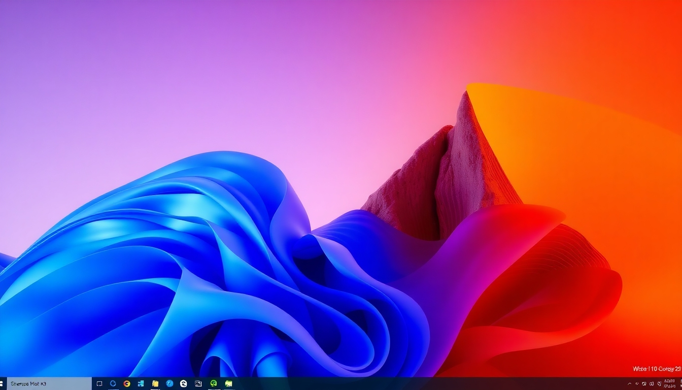Open Task View from the taskbar
This screenshot has height=390, width=682.
(x=99, y=383)
